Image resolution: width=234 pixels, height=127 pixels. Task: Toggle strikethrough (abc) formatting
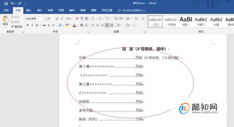(x=44, y=25)
